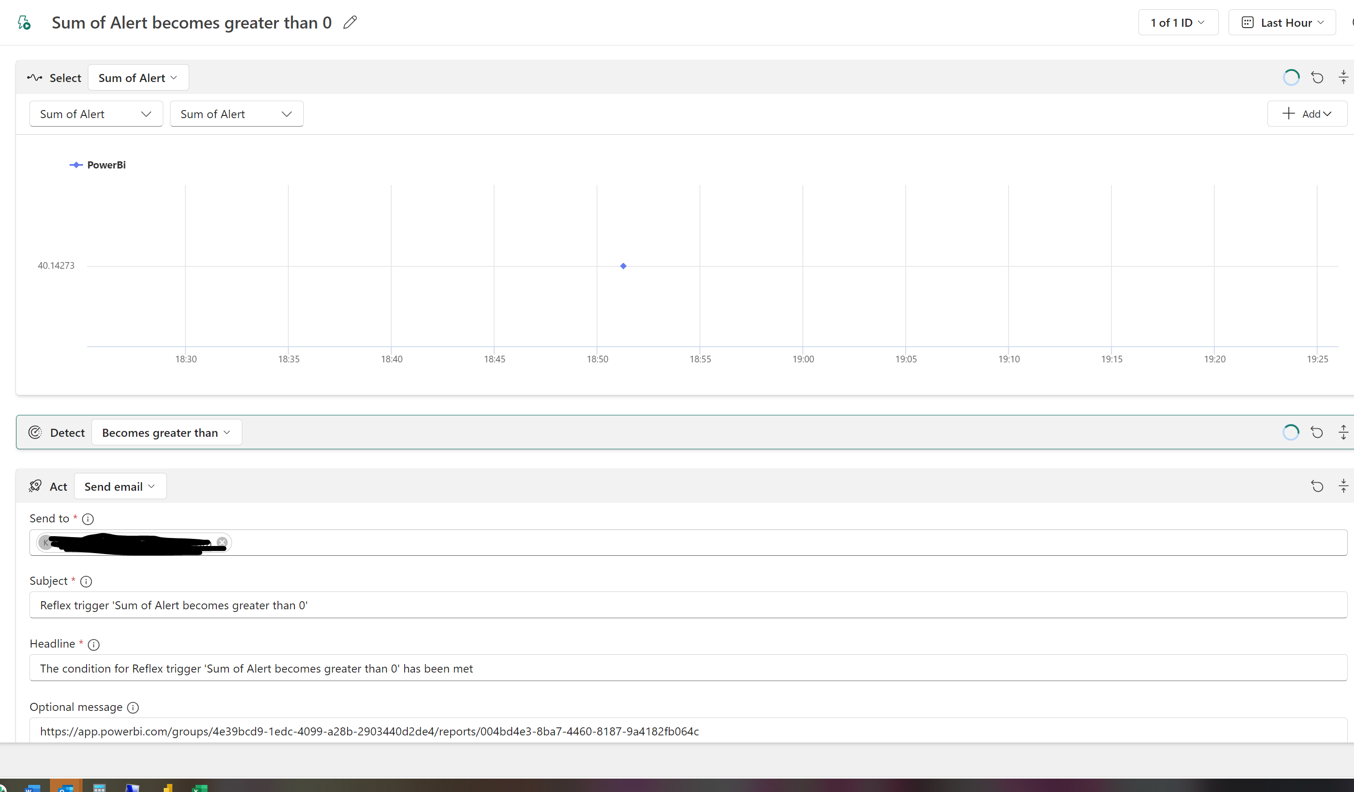Open the second Sum of Alert combo box
Viewport: 1354px width, 792px height.
pos(236,114)
